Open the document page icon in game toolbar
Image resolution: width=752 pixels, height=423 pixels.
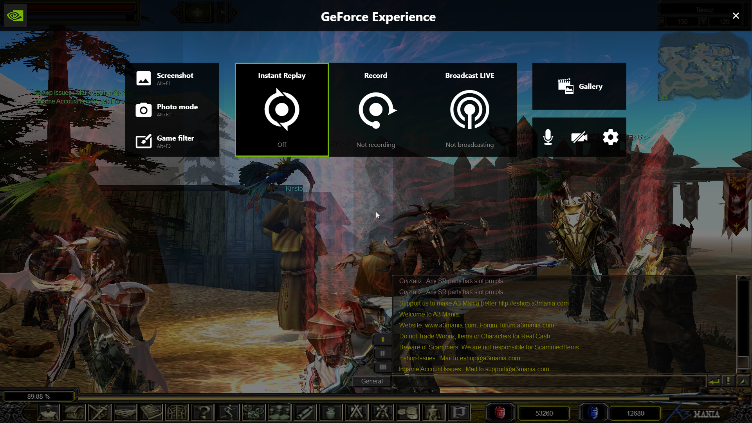(151, 412)
